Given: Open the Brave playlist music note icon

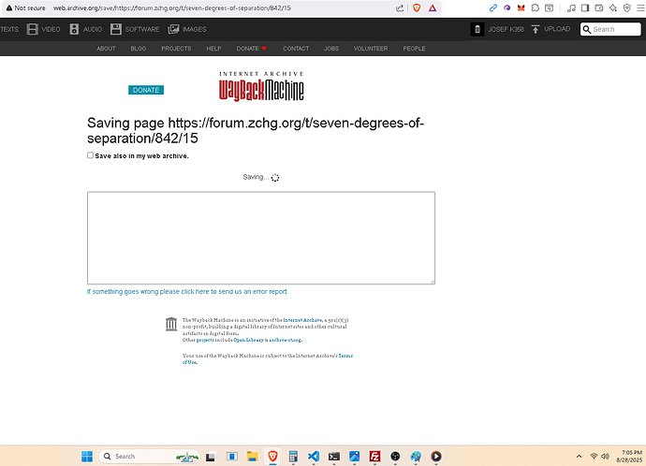Looking at the screenshot, I should point(571,7).
